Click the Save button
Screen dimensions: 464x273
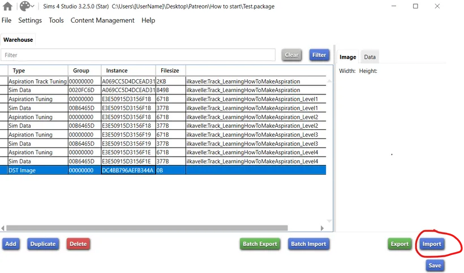point(435,265)
